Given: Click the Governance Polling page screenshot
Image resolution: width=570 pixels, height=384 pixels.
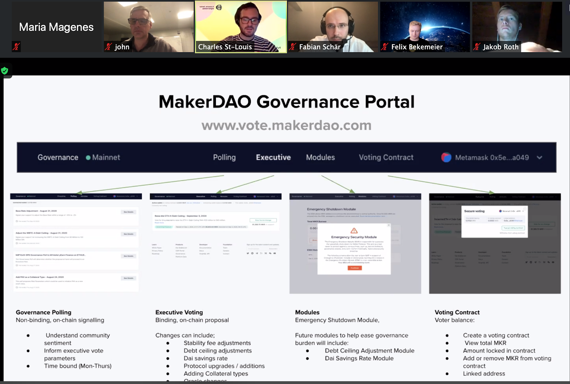Looking at the screenshot, I should (76, 244).
